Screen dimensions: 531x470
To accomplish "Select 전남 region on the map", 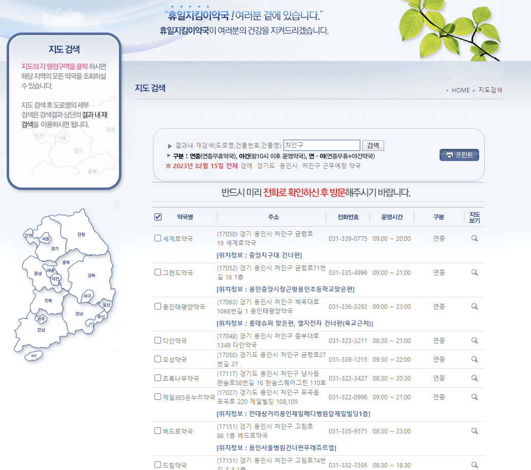I will point(41,330).
